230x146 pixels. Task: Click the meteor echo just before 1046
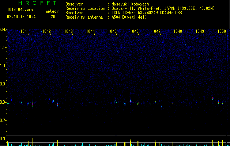(131, 101)
